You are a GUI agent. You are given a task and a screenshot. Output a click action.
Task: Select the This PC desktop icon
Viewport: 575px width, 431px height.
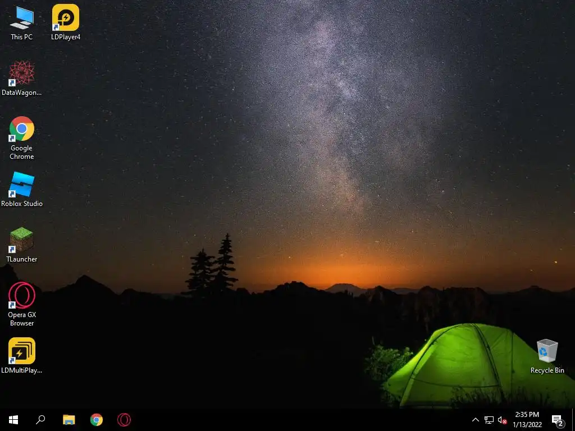point(22,22)
